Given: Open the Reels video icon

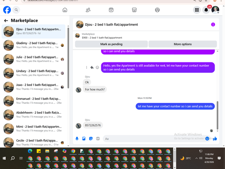Looking at the screenshot, I should [x=111, y=10].
